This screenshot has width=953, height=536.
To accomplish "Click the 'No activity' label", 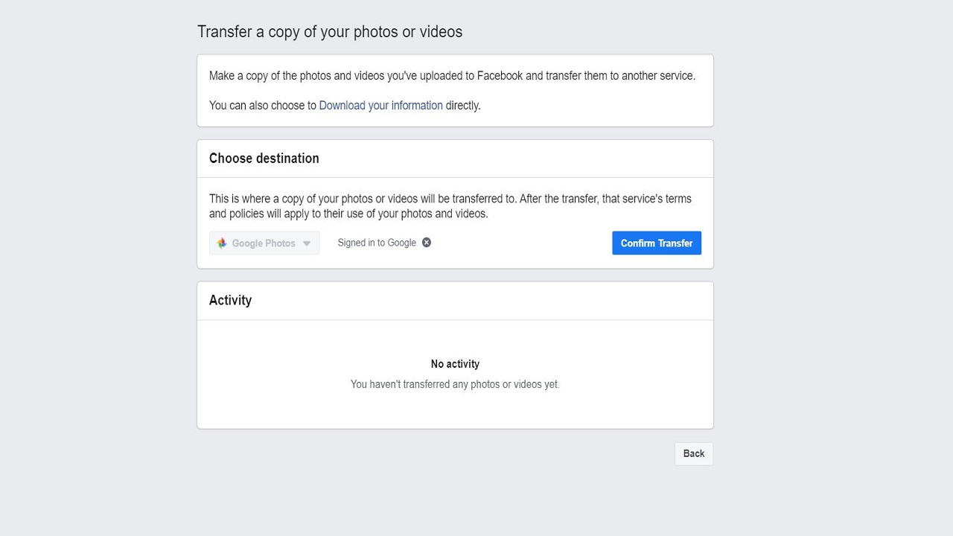I will pos(455,364).
